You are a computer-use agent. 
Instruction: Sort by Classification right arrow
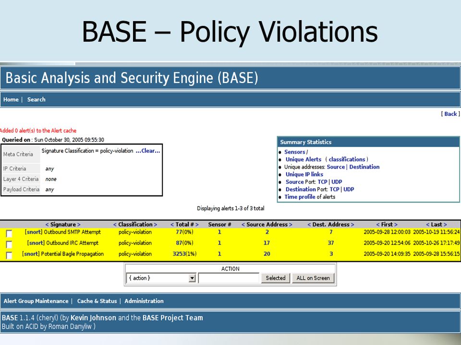156,224
